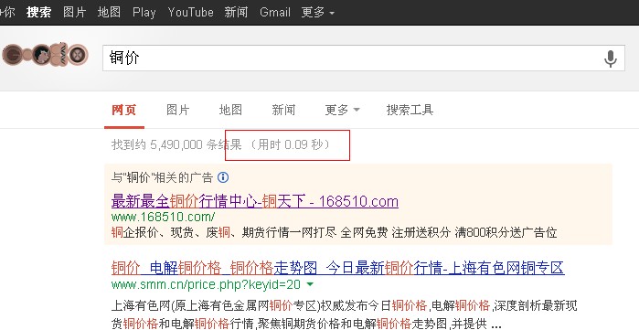Click the snippet text starting 上海有色网(原上海有色金属网
639x330 pixels.
coord(345,314)
